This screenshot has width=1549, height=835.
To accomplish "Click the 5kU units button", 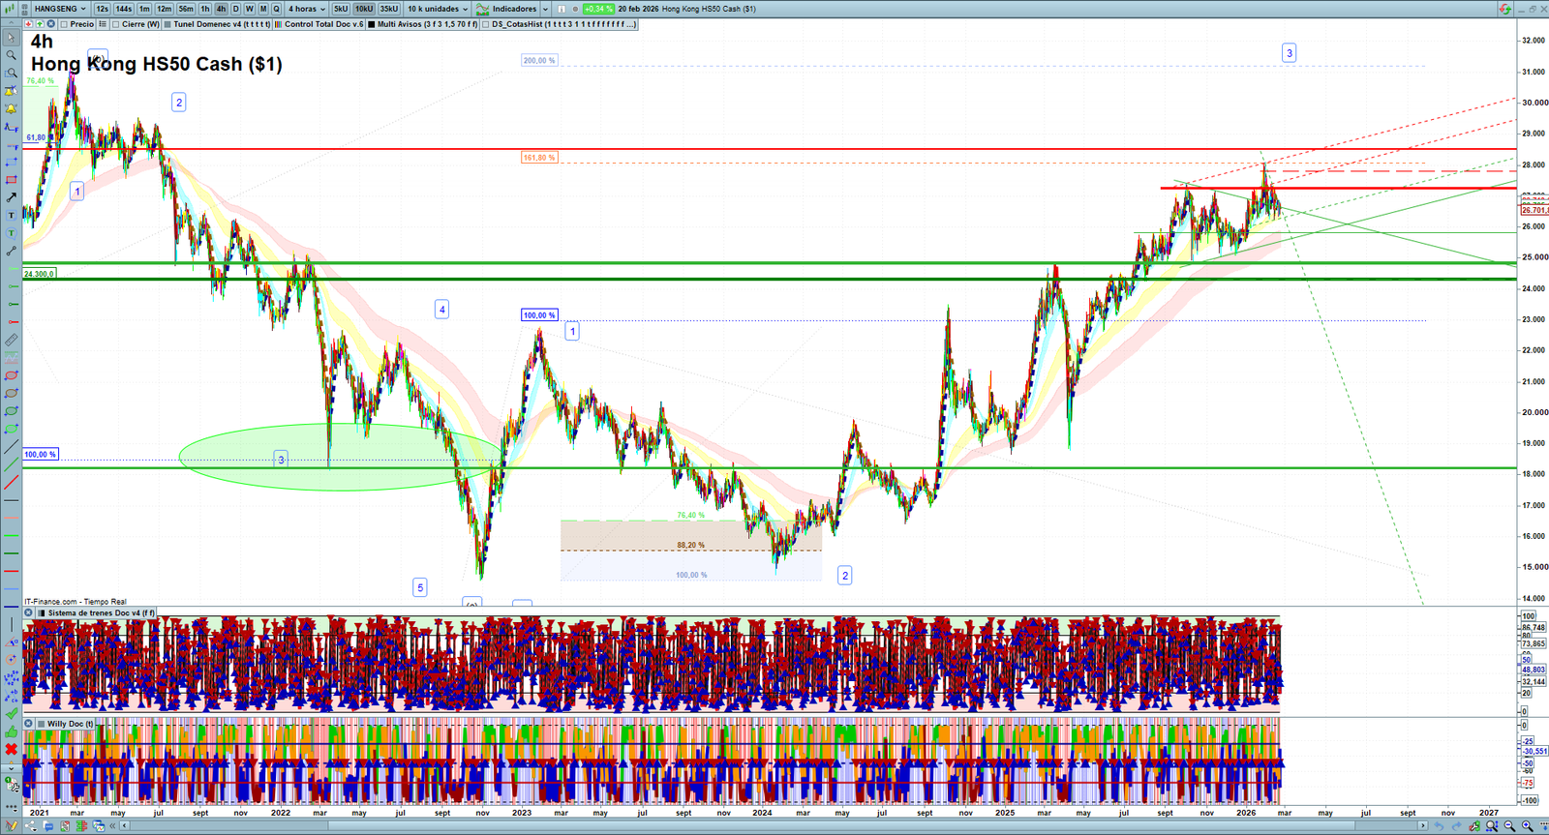I will (x=341, y=9).
